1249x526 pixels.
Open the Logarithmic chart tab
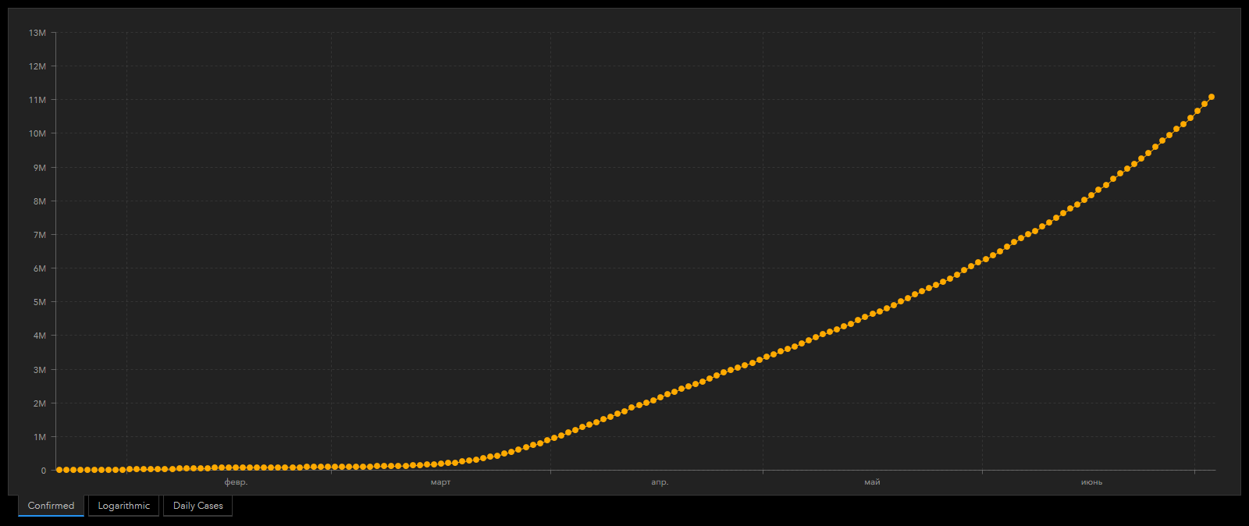[x=124, y=506]
